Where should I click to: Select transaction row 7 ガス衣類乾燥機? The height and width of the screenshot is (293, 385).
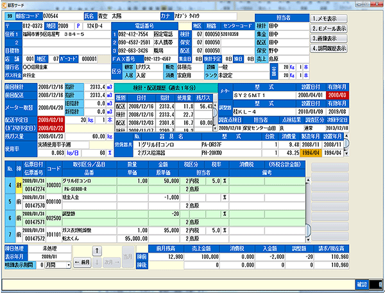[155, 235]
